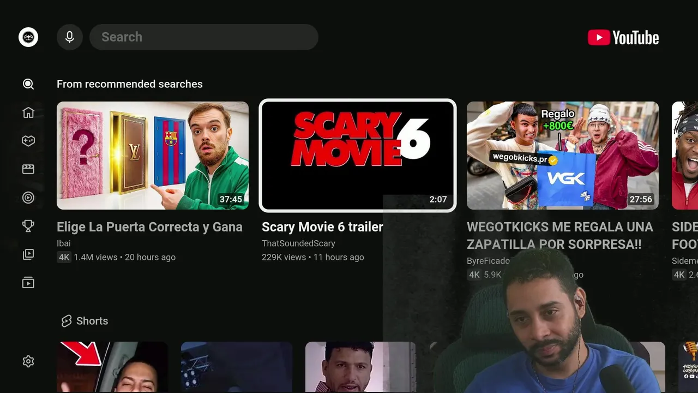Click title 'WEGOTKICKS ME REGALA UNA ZAPATILLA'
698x393 pixels.
click(560, 235)
